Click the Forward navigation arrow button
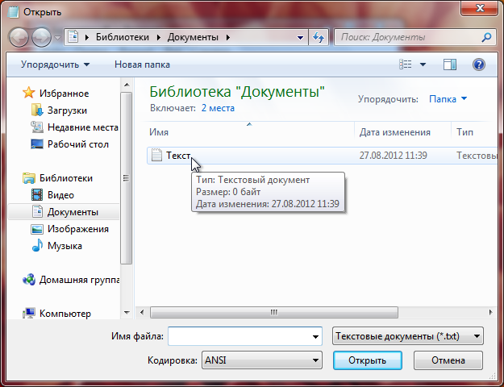The width and height of the screenshot is (504, 387). point(41,37)
